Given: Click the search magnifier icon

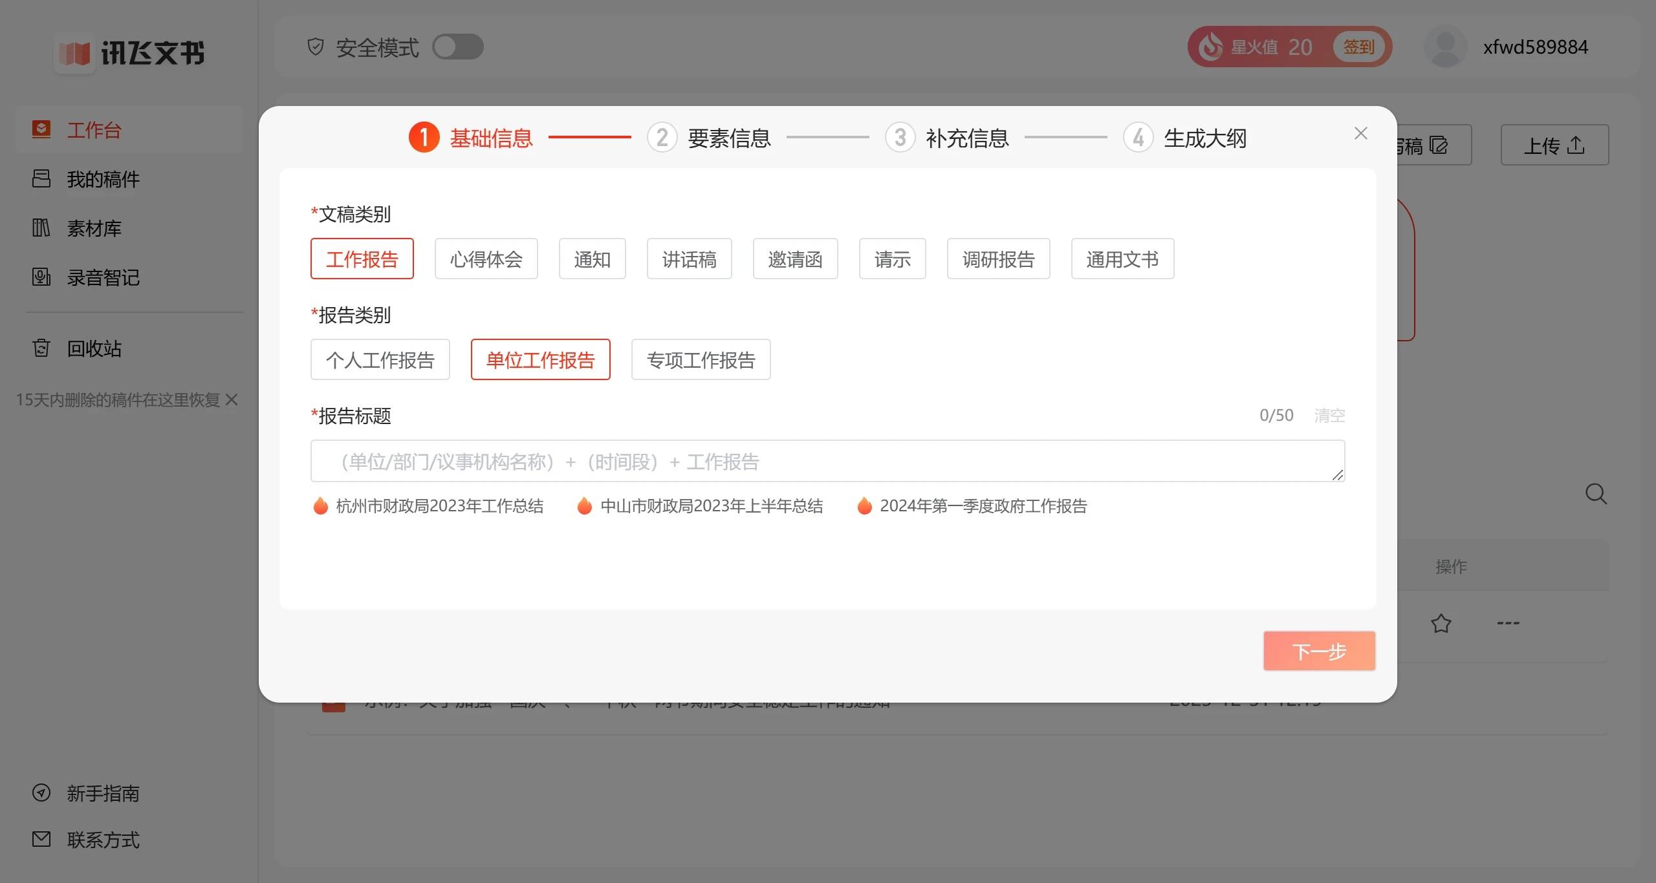Looking at the screenshot, I should tap(1596, 494).
